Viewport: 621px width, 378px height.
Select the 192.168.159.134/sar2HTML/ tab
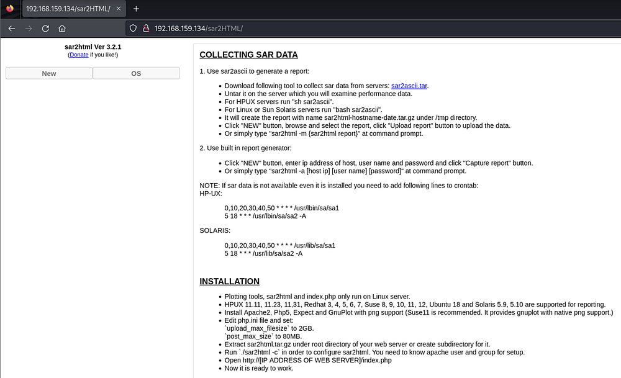(74, 9)
